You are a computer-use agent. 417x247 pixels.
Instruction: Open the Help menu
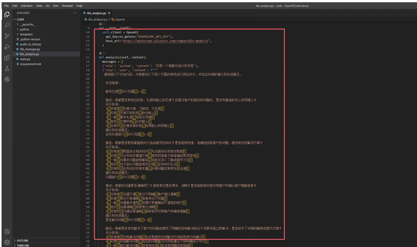tap(79, 6)
